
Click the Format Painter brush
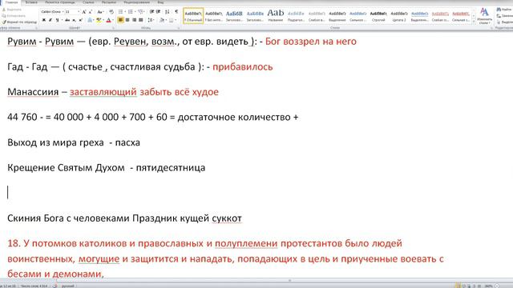[4, 22]
